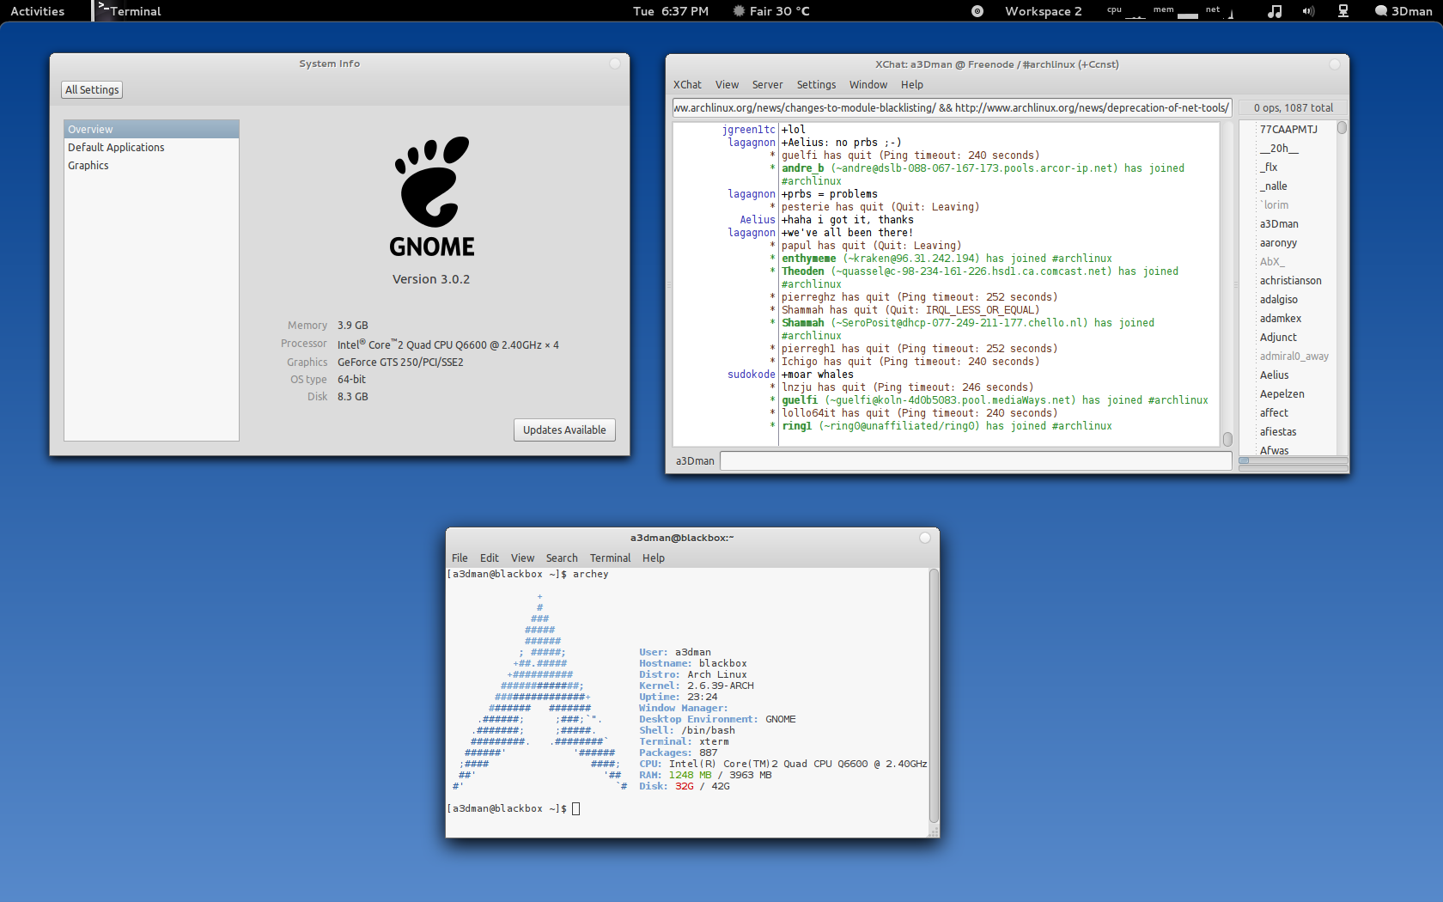1443x902 pixels.
Task: Click the jgreenltc nick in XChat chat
Action: coord(748,130)
